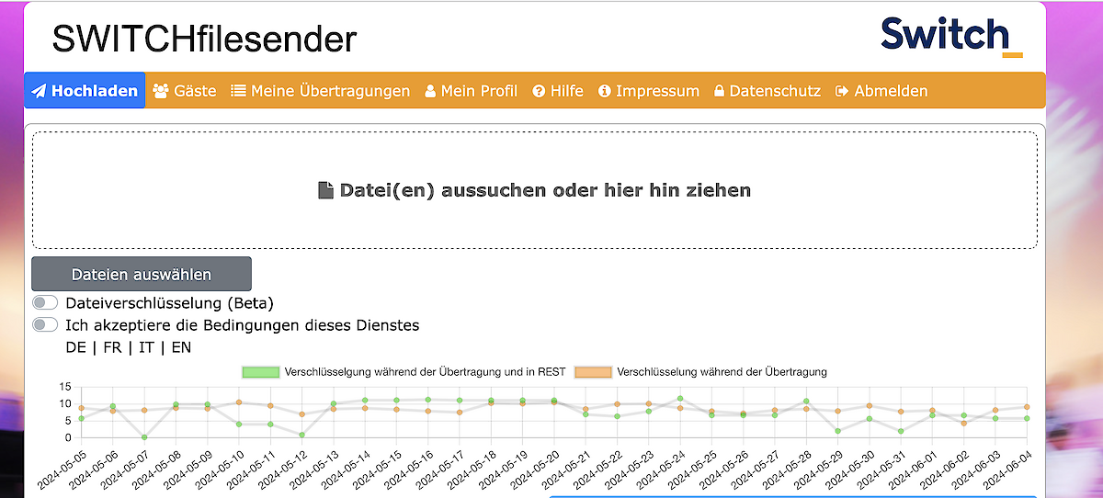This screenshot has width=1103, height=498.
Task: Click the paper plane icon beside Hochladen
Action: coord(39,91)
